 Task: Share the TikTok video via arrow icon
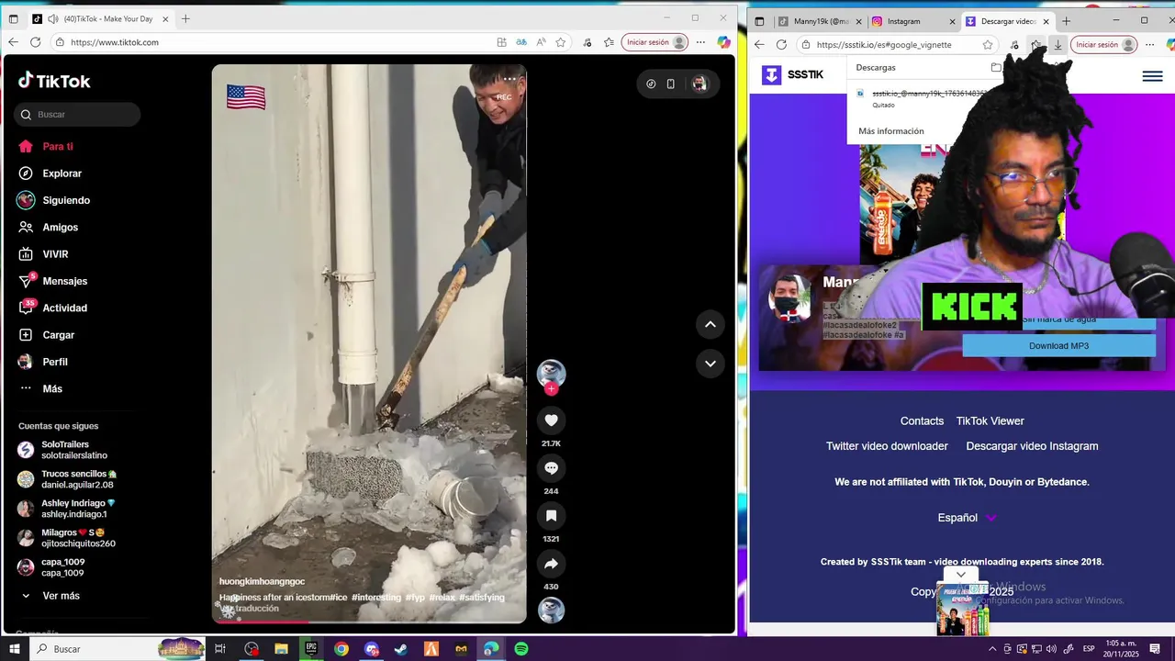(551, 564)
